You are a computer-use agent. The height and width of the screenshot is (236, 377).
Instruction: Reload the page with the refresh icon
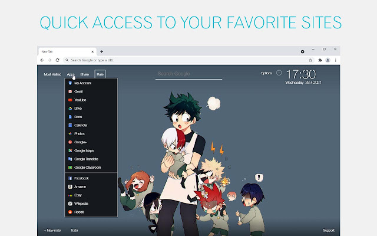[58, 60]
